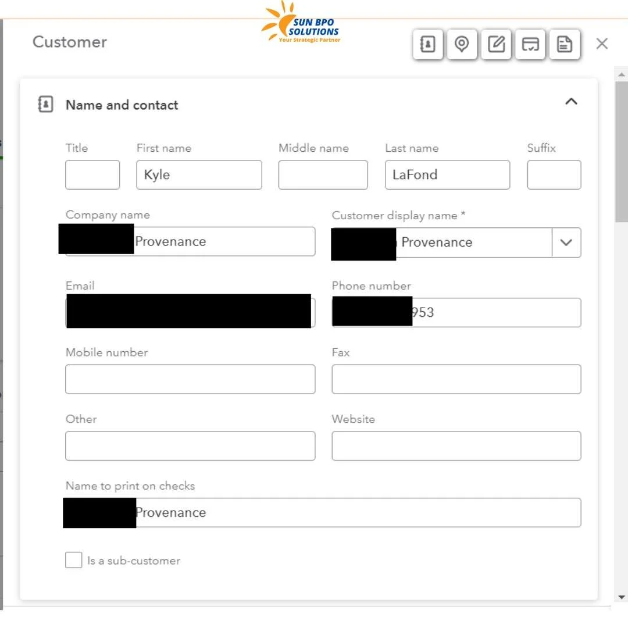Click the Name and contact heading text
Viewport: 628px width, 628px height.
pos(122,105)
